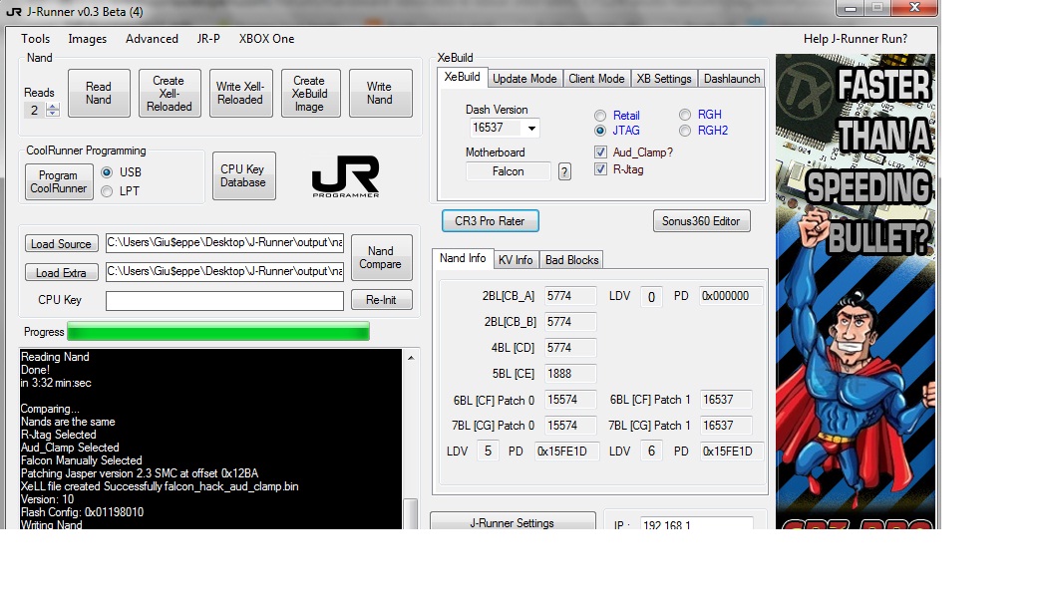Open the JR-P menu
The height and width of the screenshot is (606, 1037).
[208, 39]
